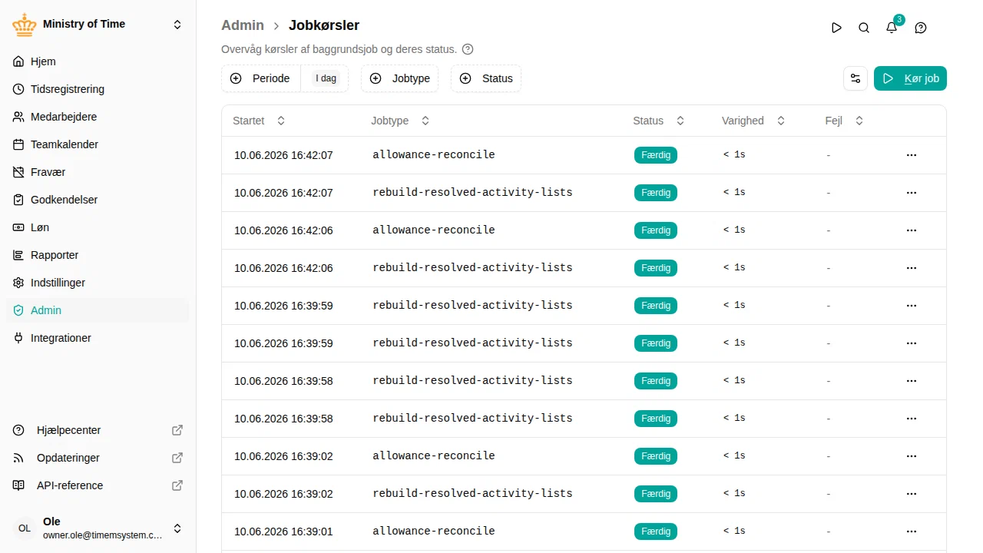Open the table view settings sliders icon
The height and width of the screenshot is (553, 983).
click(x=856, y=78)
